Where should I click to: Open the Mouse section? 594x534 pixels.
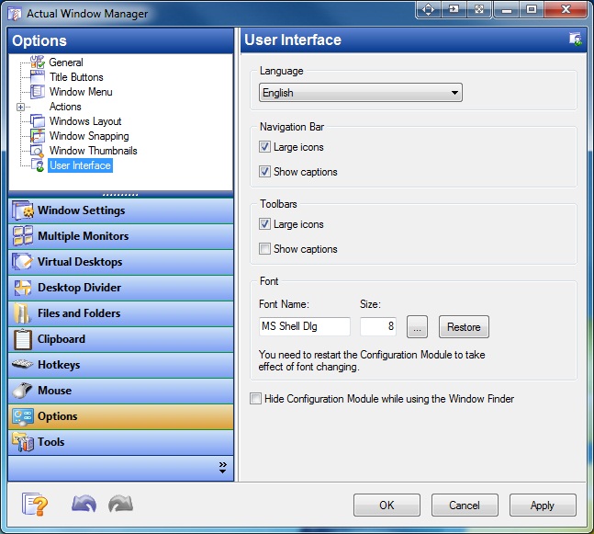[120, 391]
